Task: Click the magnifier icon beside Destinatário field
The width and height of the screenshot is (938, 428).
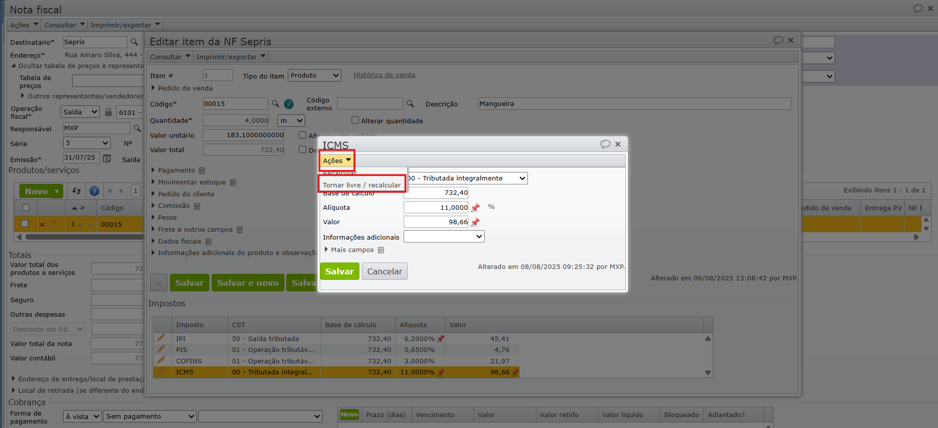Action: pos(134,42)
